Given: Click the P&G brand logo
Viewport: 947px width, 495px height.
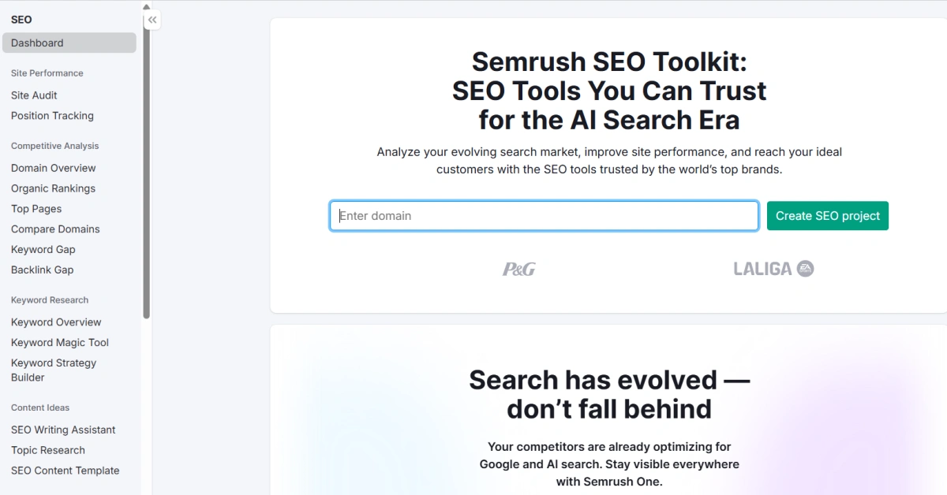Looking at the screenshot, I should [518, 269].
